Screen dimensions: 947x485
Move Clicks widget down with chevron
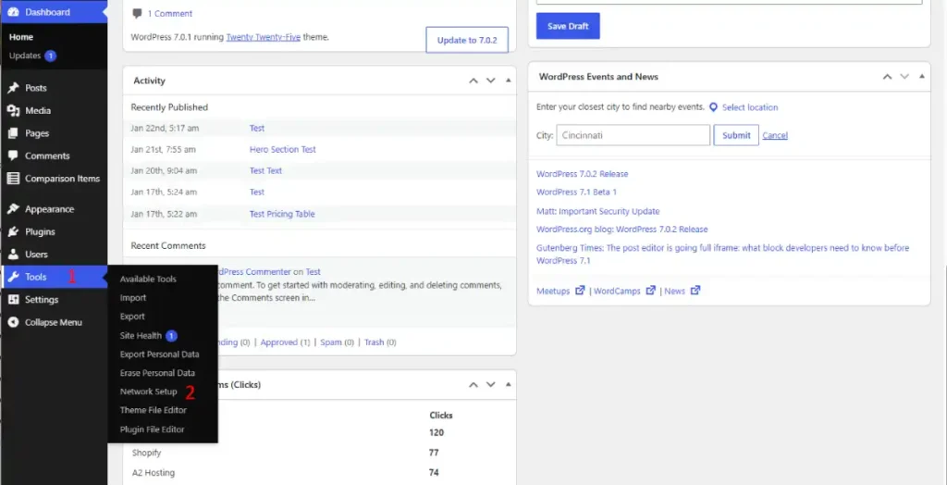click(x=490, y=385)
